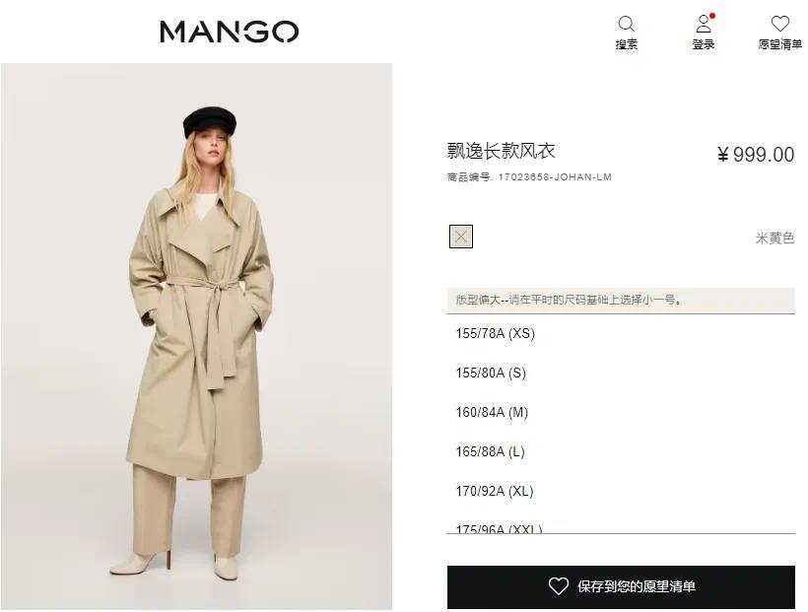The height and width of the screenshot is (612, 808).
Task: Click the user login icon
Action: pos(703,24)
